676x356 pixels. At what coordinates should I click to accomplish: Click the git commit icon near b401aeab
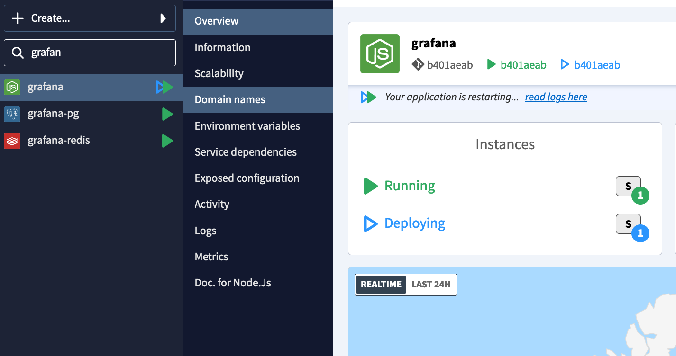point(418,64)
